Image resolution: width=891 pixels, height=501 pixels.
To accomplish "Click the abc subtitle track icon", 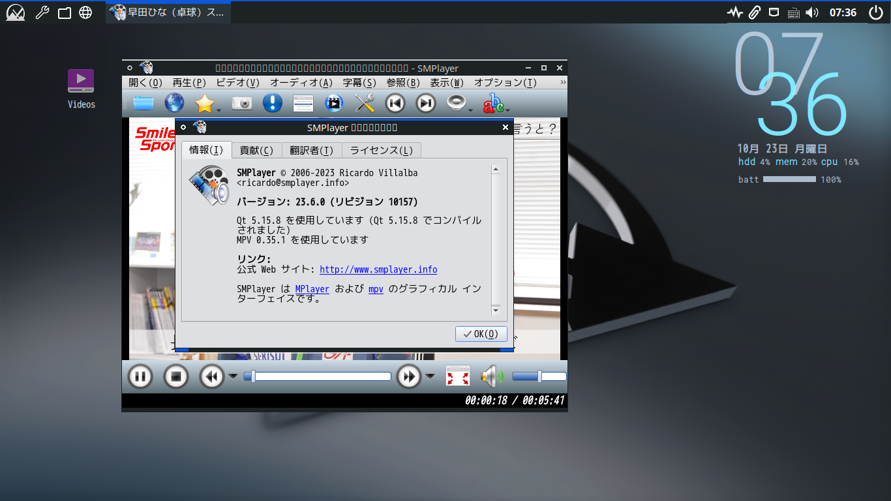I will coord(494,103).
